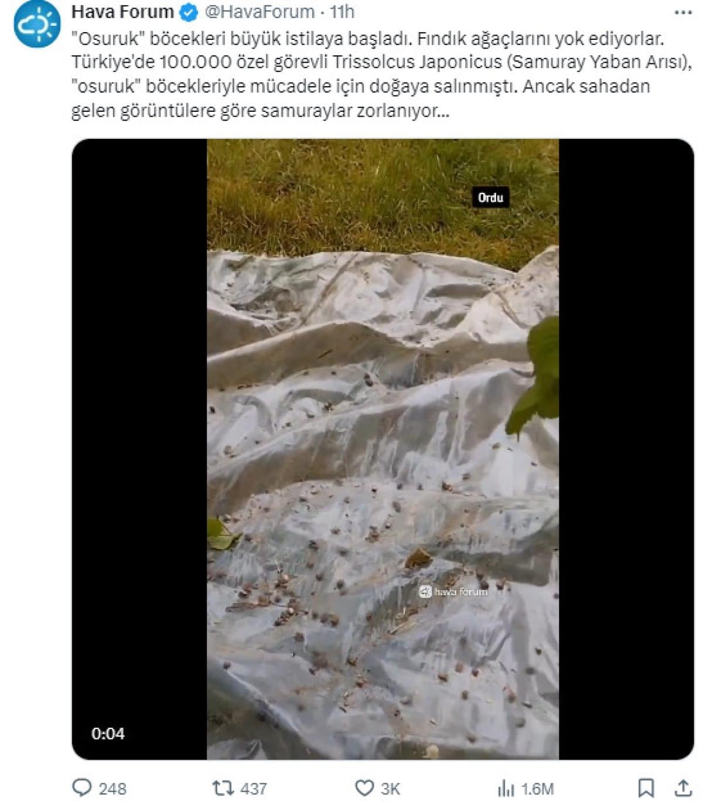Click the video's left black letterbox area
This screenshot has width=703, height=801.
[139, 449]
